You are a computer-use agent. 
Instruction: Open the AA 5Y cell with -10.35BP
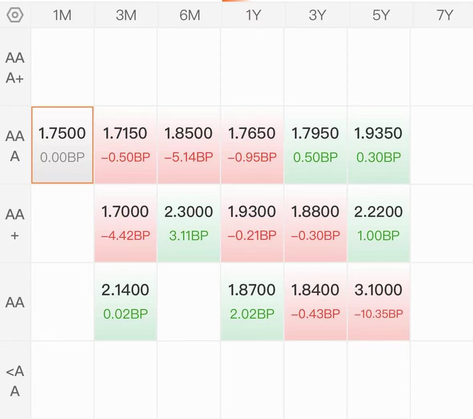point(379,301)
